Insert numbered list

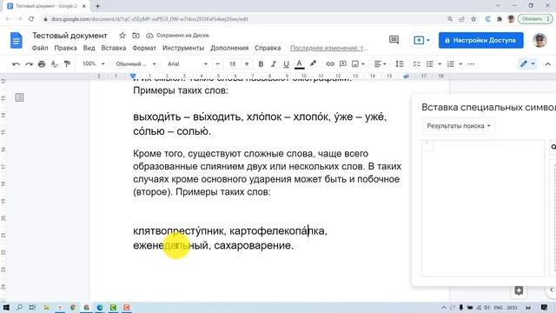[451, 63]
